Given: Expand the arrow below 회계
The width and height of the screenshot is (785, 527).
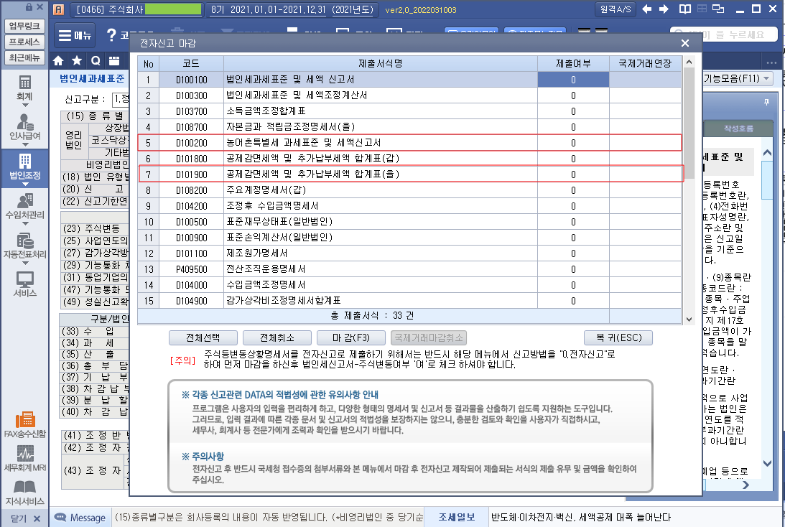Looking at the screenshot, I should tap(24, 105).
